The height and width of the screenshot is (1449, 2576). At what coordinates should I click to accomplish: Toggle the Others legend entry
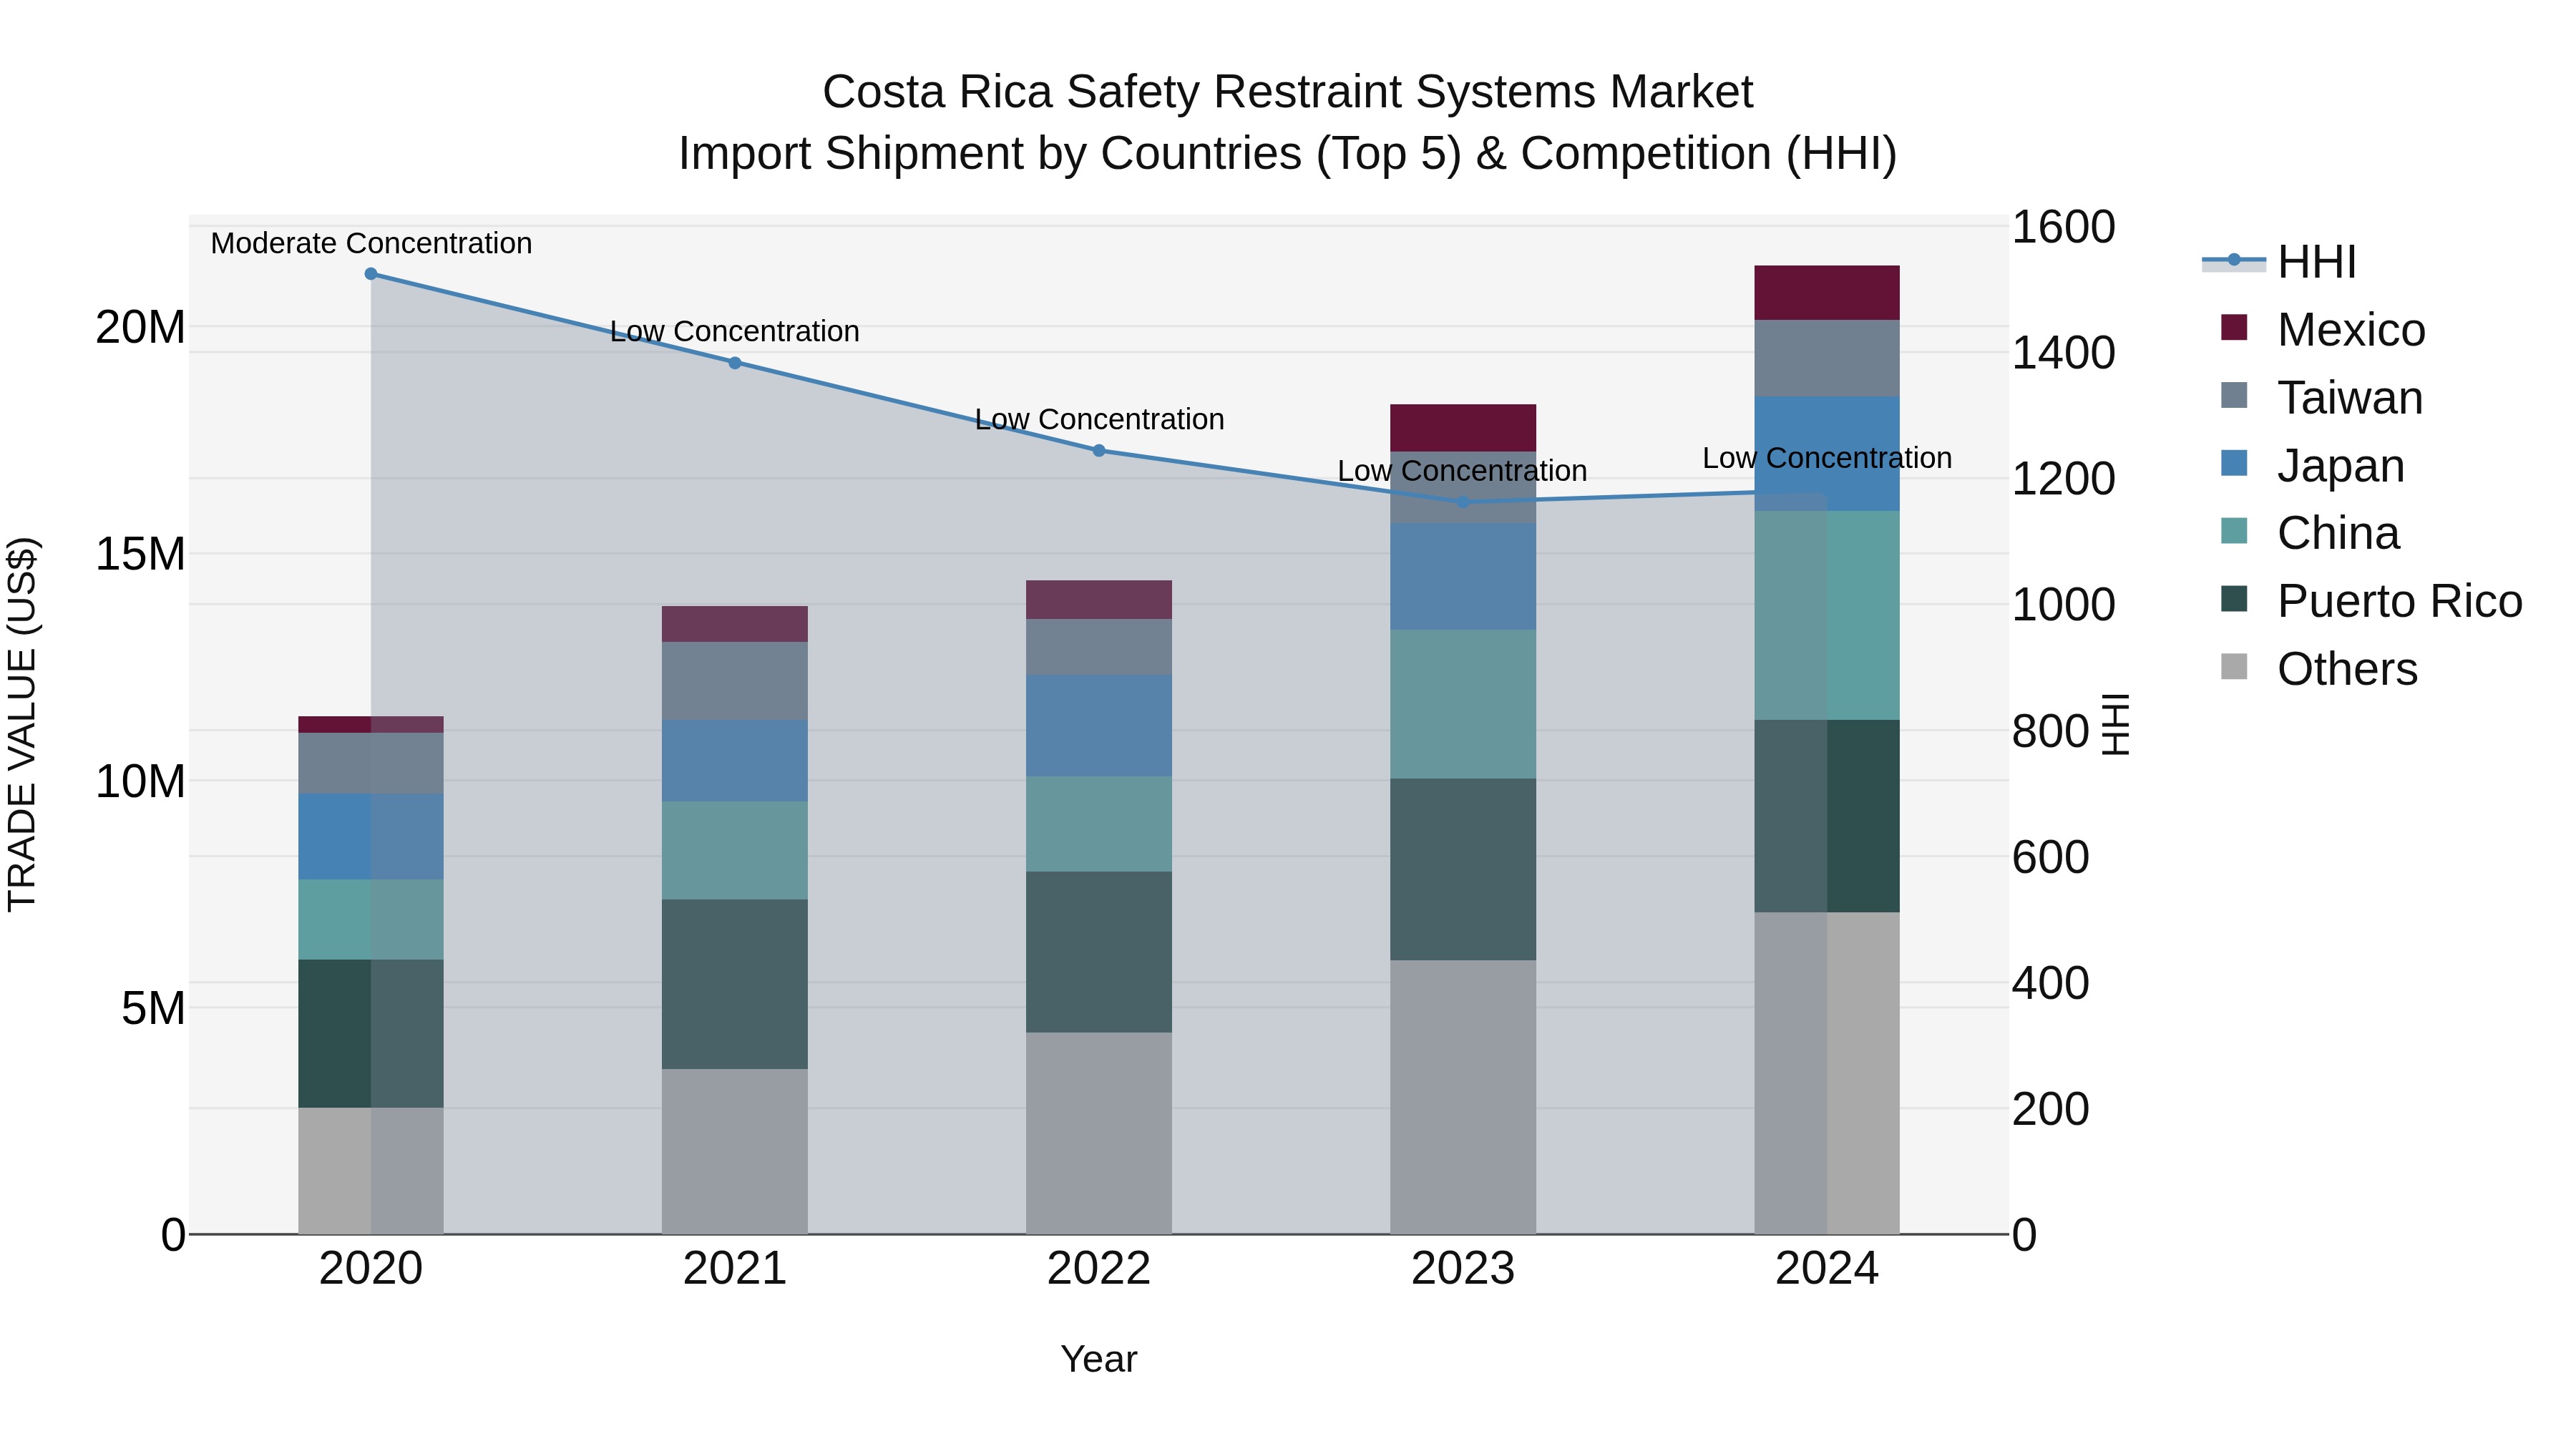pyautogui.click(x=2319, y=669)
